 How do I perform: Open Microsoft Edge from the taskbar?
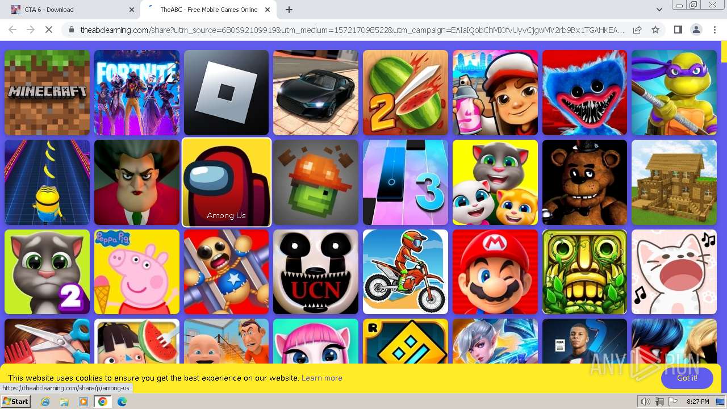tap(122, 402)
